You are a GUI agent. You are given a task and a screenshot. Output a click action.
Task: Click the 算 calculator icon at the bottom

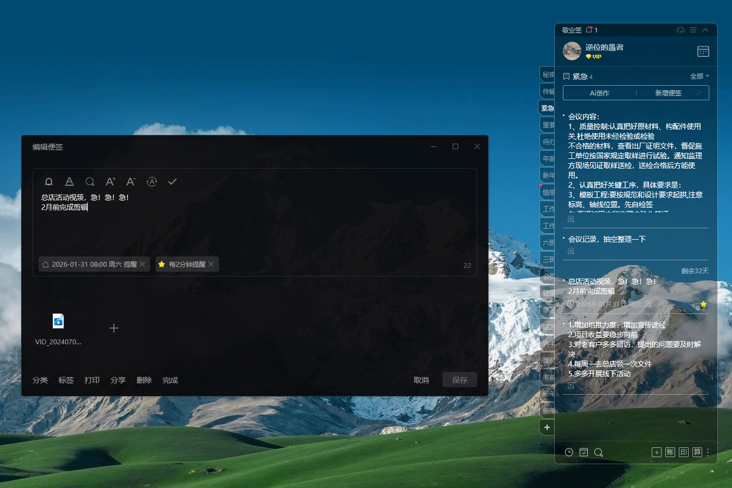(697, 452)
